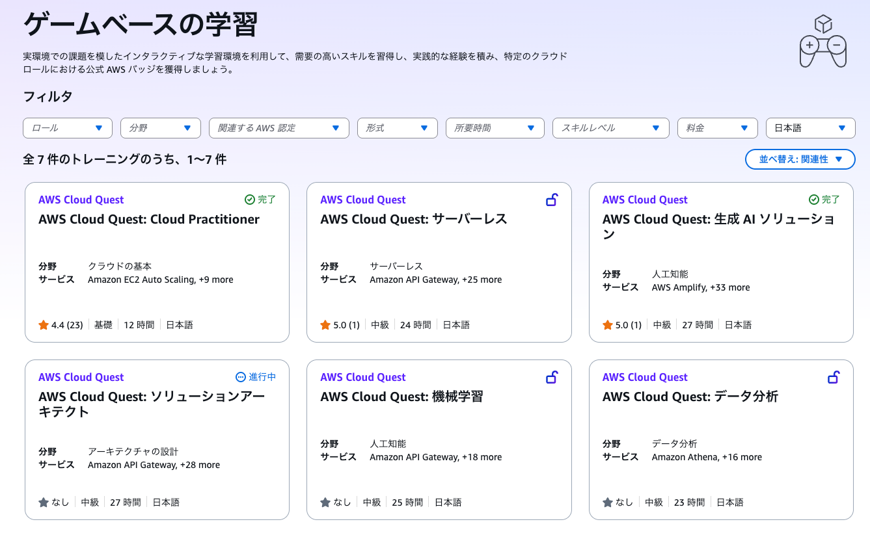Open AWS Cloud Quest: 機械学習 title
The image size is (870, 535).
pos(402,397)
